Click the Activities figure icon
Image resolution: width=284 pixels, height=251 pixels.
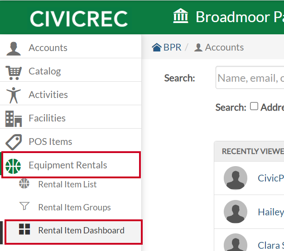(14, 95)
